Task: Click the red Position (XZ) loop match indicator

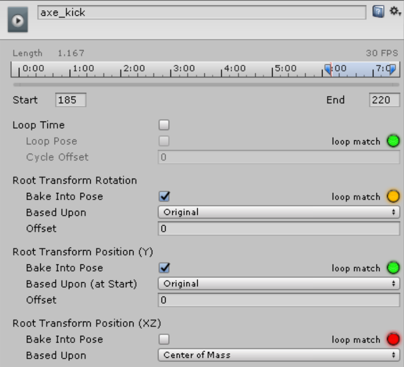Action: [x=393, y=339]
